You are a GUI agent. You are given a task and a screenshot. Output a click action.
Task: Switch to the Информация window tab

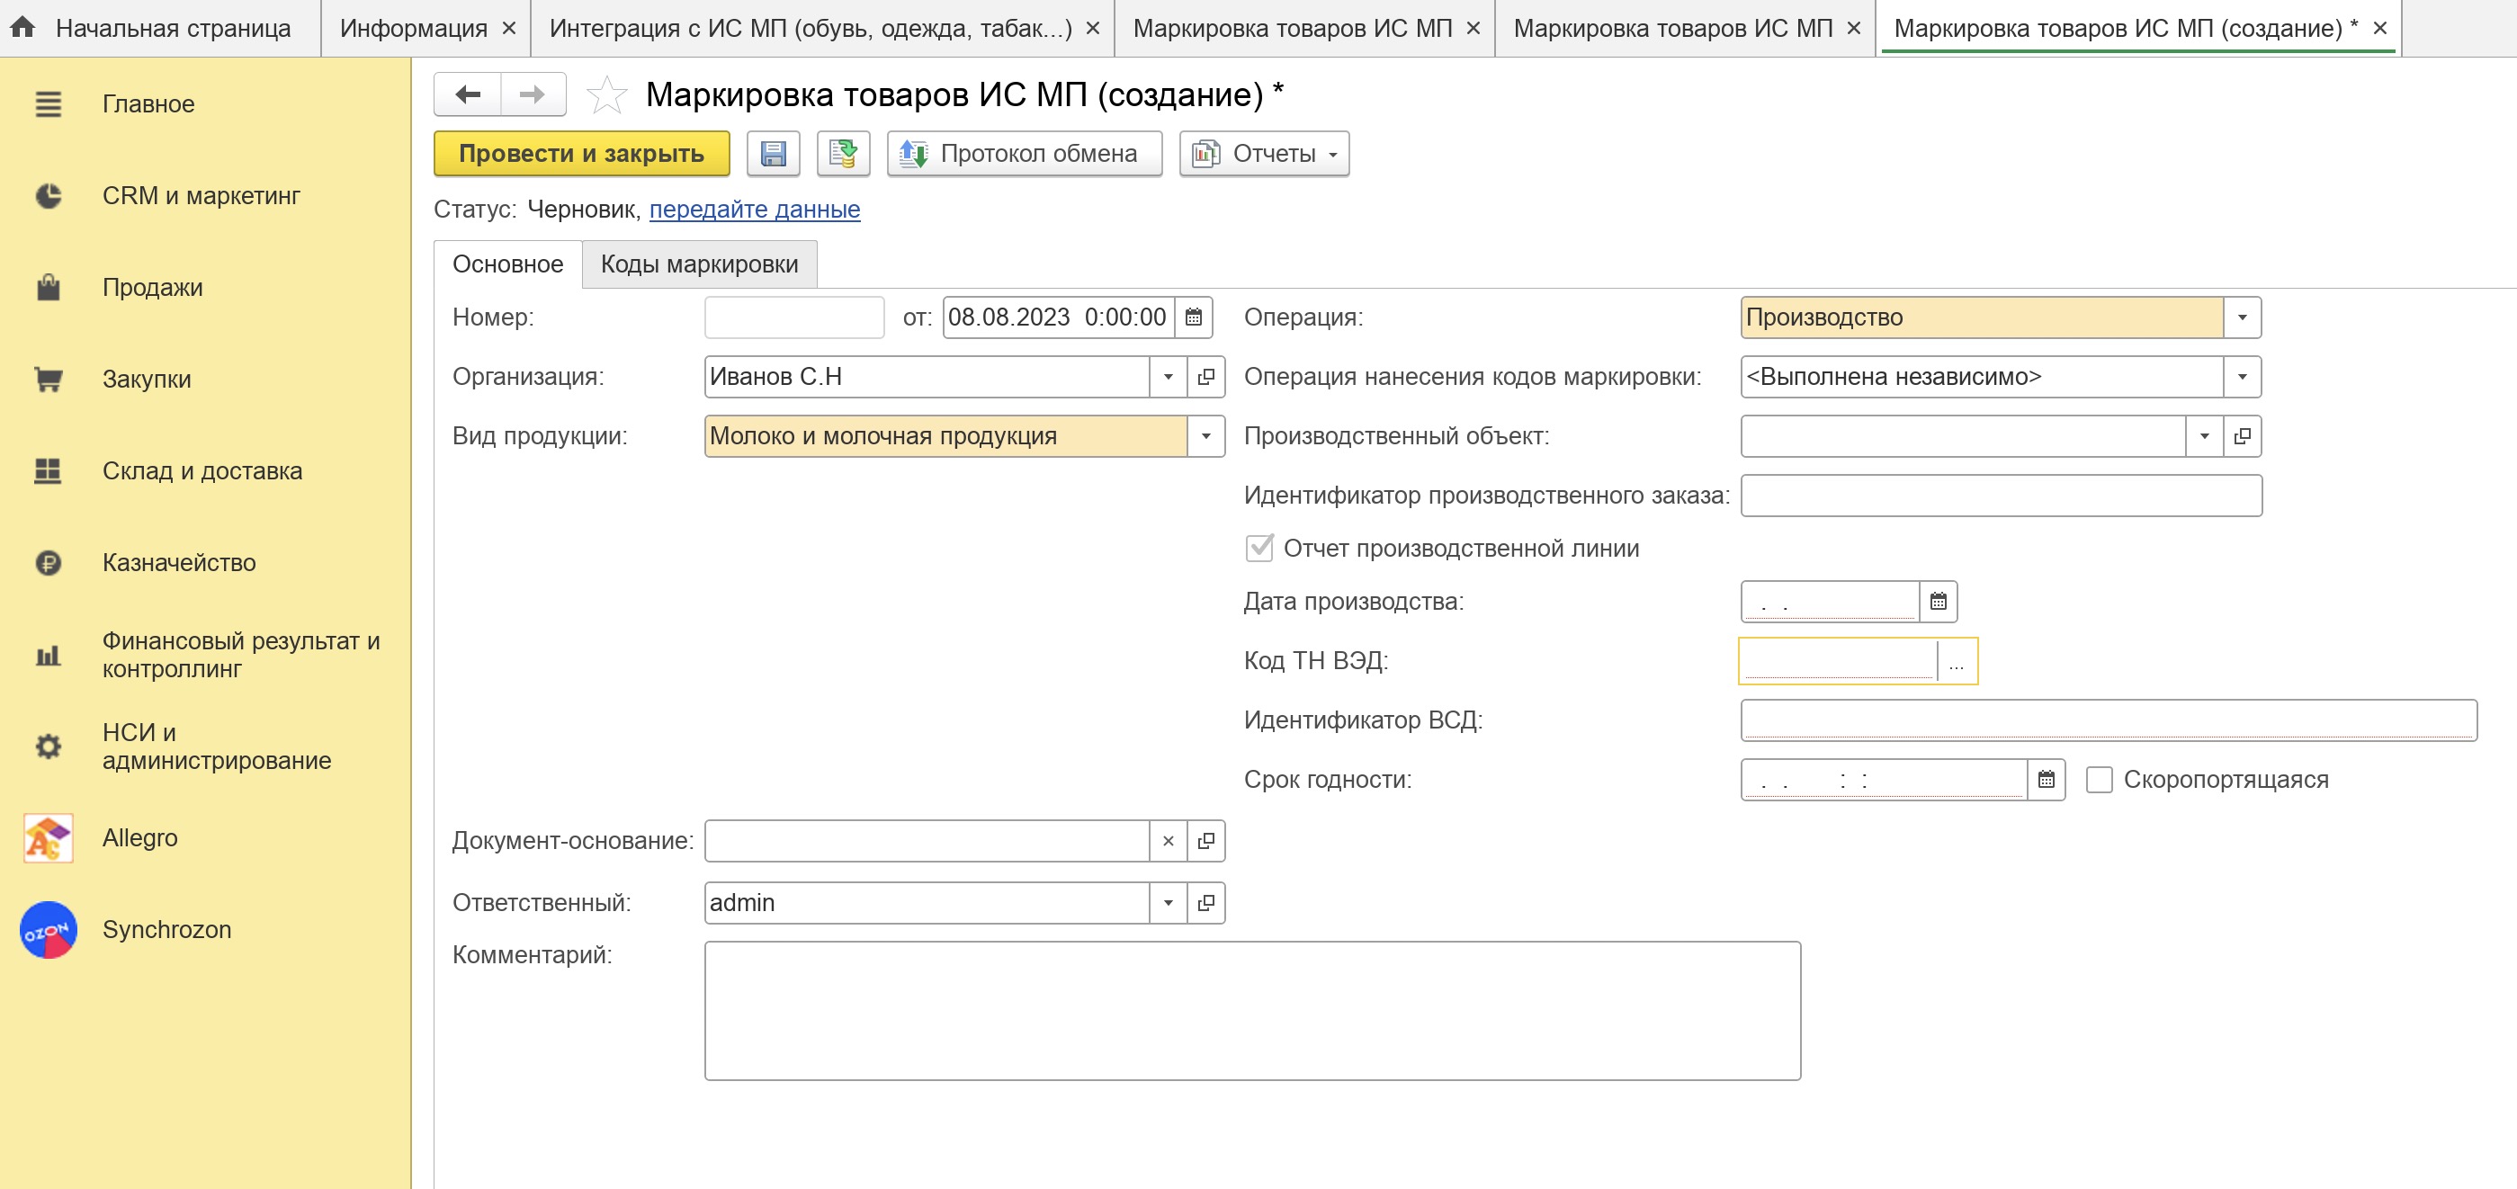coord(413,29)
